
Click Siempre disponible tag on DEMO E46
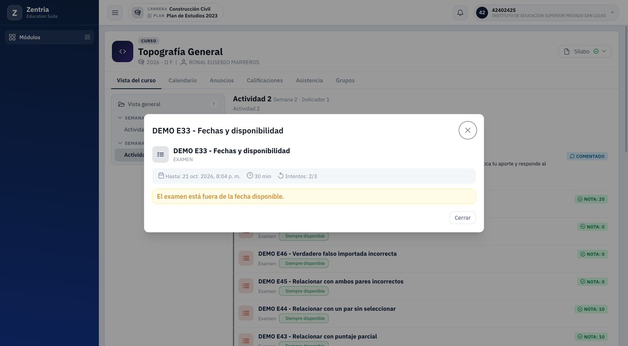[x=304, y=263]
